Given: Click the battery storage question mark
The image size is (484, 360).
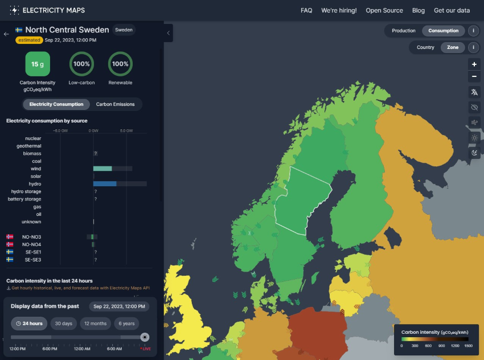Looking at the screenshot, I should (x=96, y=199).
